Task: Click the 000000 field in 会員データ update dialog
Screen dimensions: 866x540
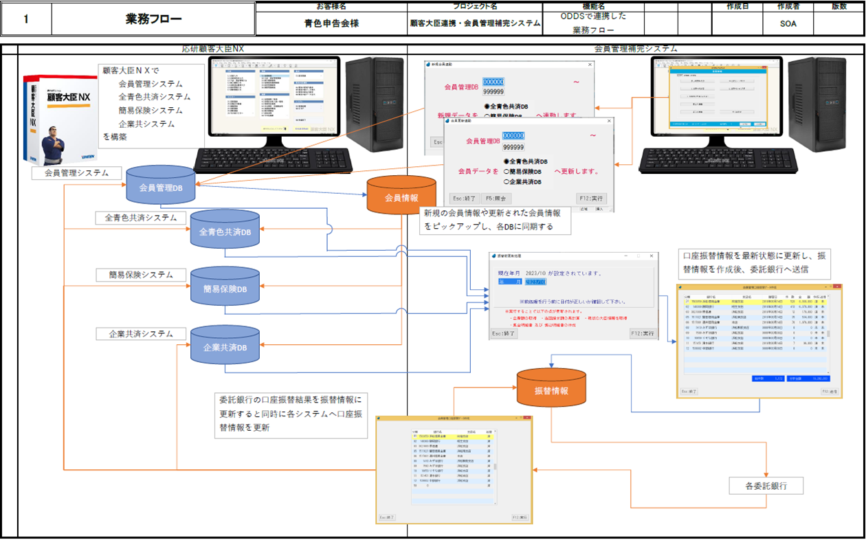Action: [513, 136]
